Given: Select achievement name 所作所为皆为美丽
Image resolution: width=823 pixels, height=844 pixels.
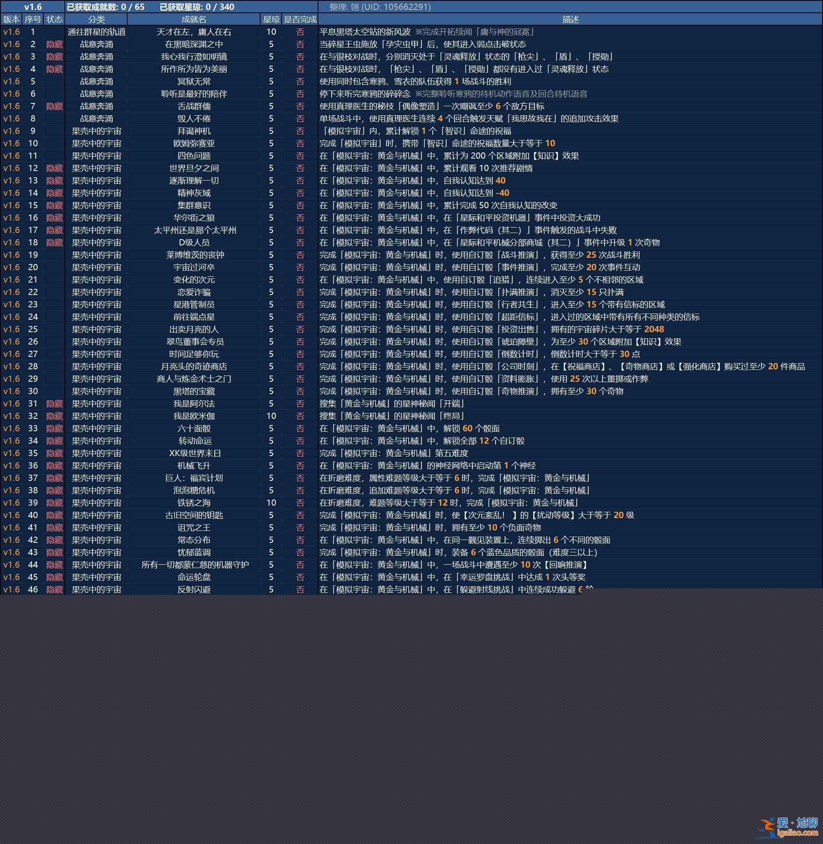Looking at the screenshot, I should tap(194, 69).
